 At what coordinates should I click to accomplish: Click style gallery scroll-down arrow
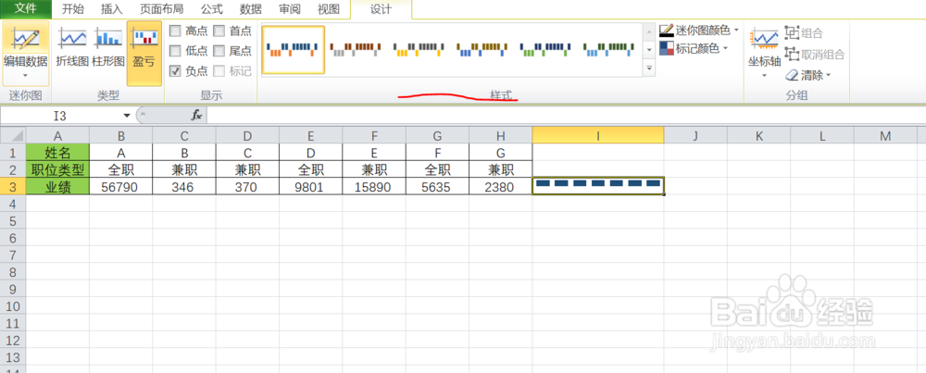pyautogui.click(x=649, y=50)
